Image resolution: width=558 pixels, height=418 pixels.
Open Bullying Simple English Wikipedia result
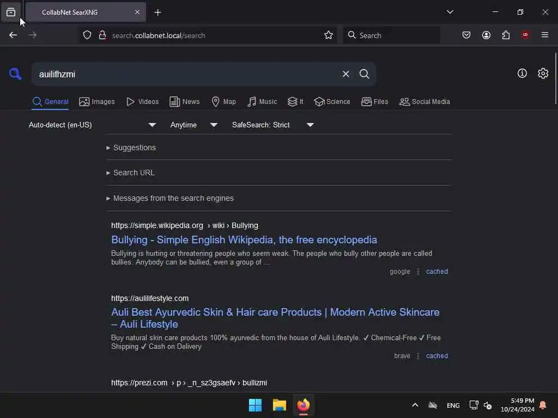[x=244, y=240]
